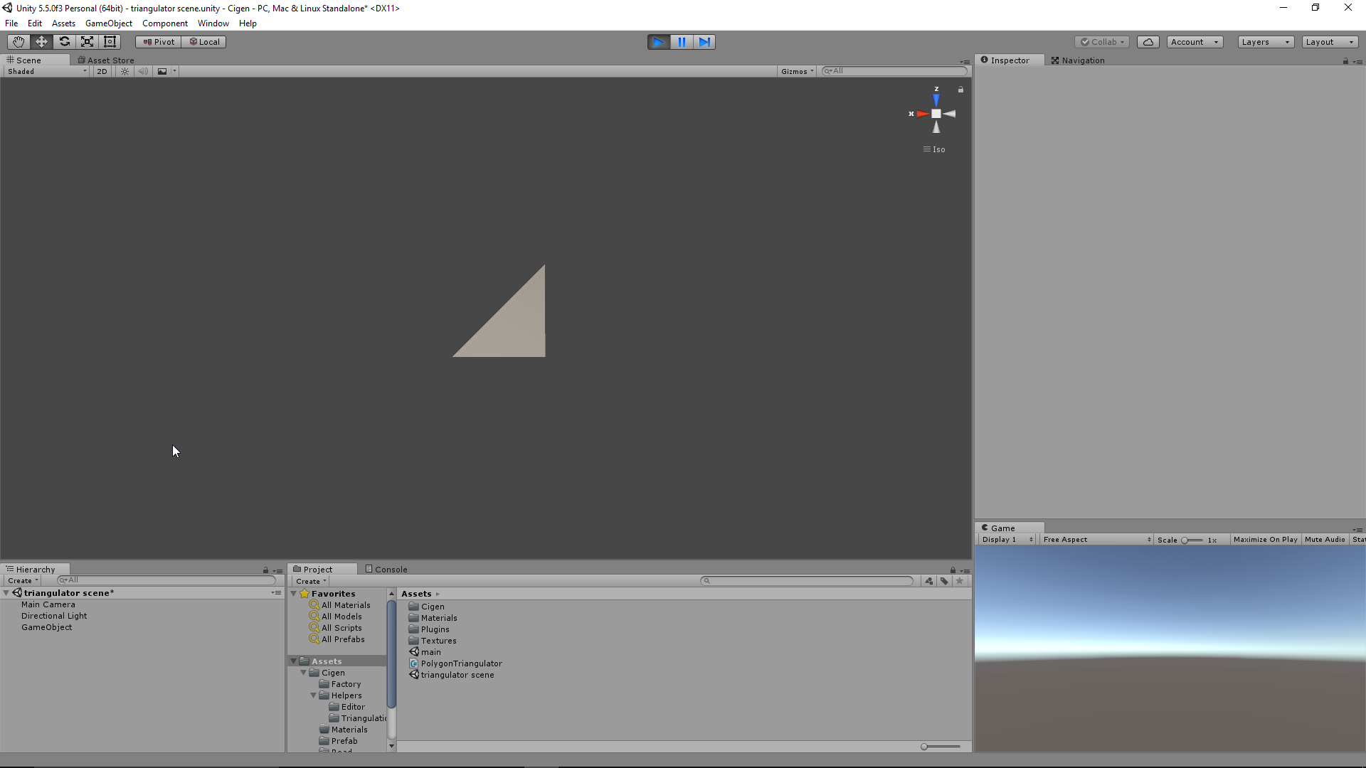
Task: Click the Play button
Action: pos(659,42)
